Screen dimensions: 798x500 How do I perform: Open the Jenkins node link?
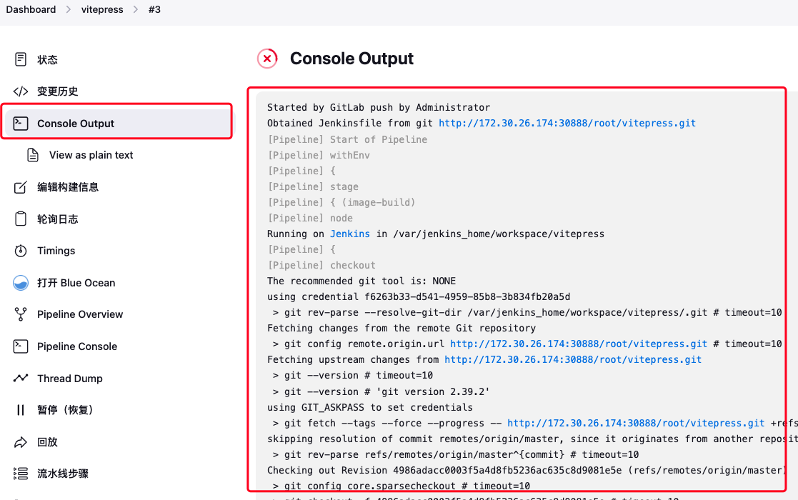pyautogui.click(x=349, y=234)
